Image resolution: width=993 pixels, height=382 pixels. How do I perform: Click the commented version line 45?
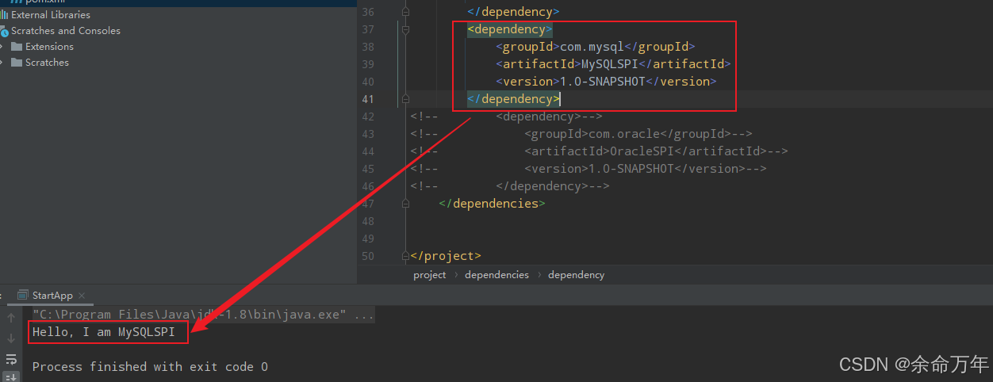tap(589, 169)
